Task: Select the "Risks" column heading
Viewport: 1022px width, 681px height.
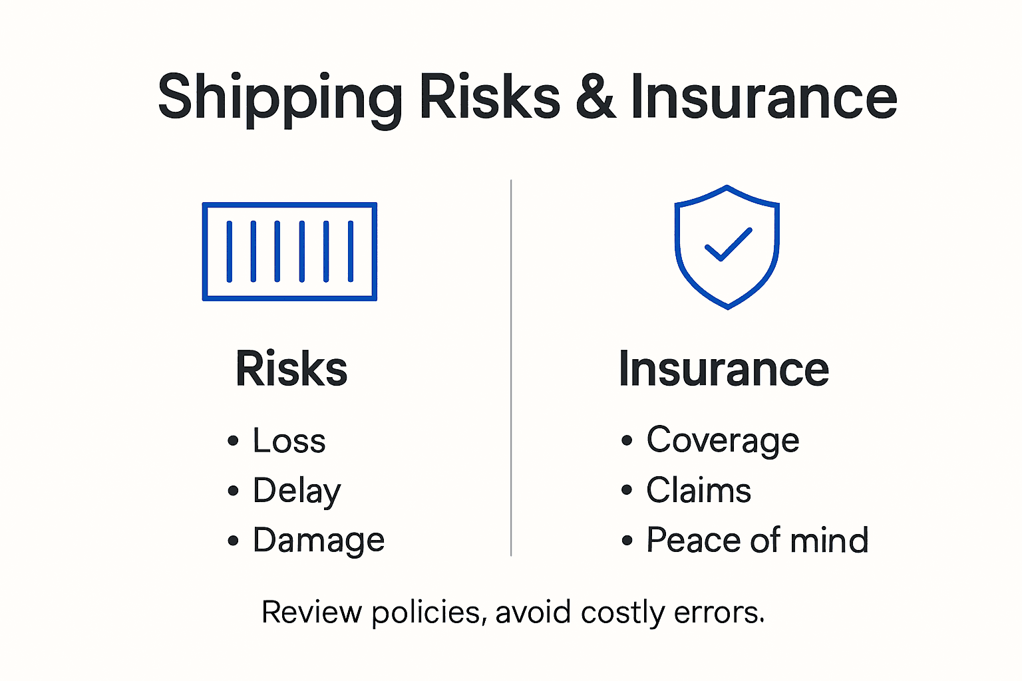Action: pyautogui.click(x=291, y=368)
